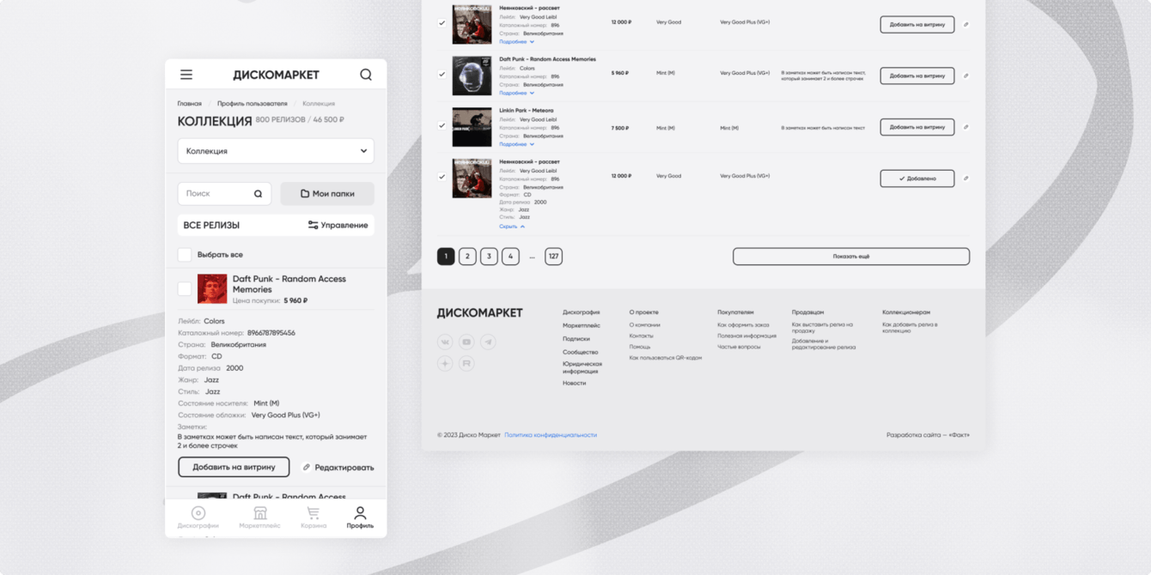Click the Добавлено button
The height and width of the screenshot is (575, 1151).
pos(917,179)
